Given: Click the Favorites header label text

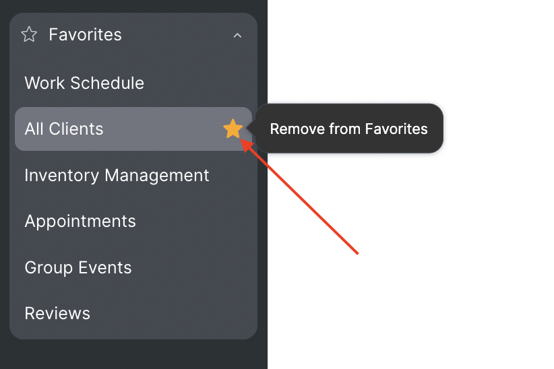Looking at the screenshot, I should pos(85,34).
